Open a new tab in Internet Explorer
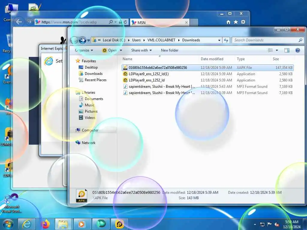 (x=194, y=22)
